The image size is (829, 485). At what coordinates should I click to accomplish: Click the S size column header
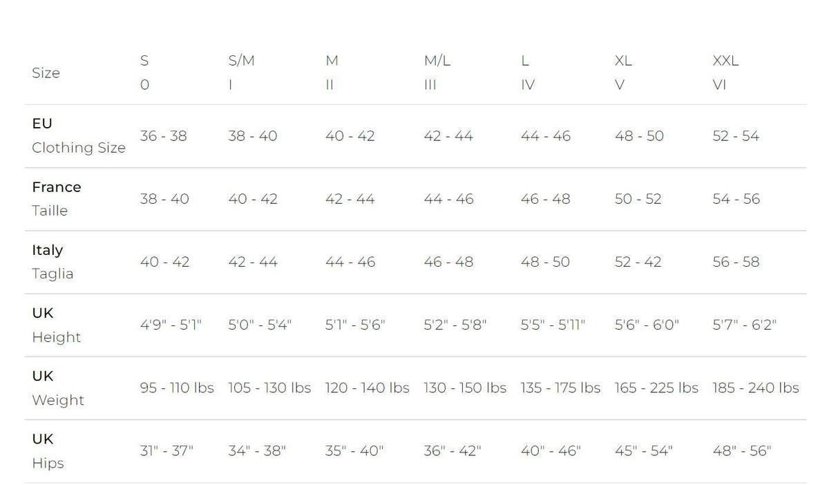144,73
